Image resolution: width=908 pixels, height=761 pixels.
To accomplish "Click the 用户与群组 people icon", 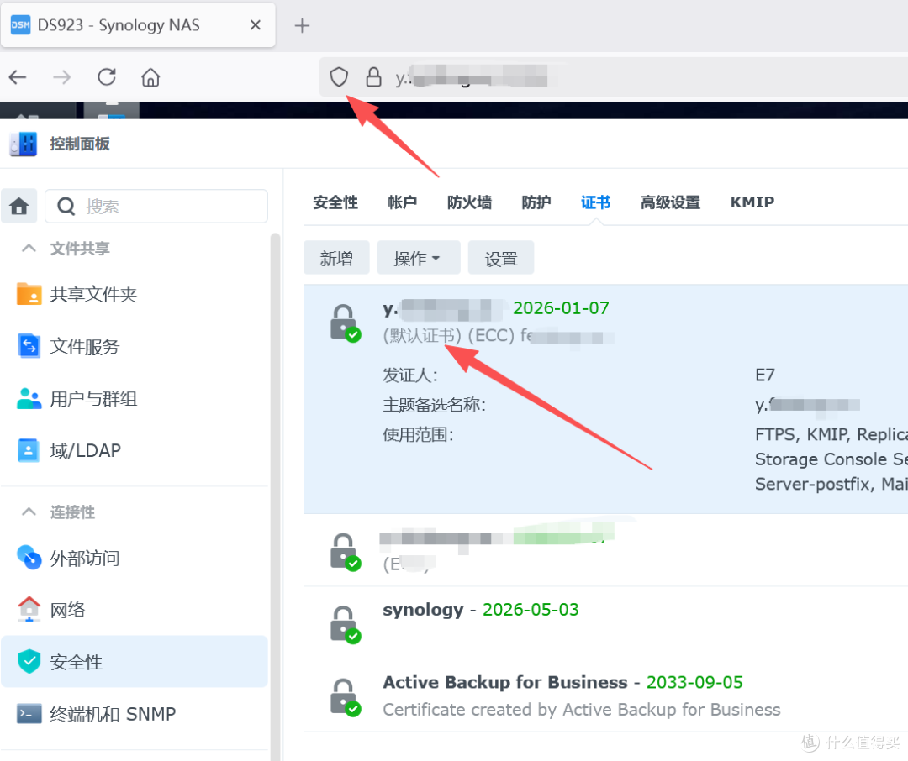I will 29,398.
